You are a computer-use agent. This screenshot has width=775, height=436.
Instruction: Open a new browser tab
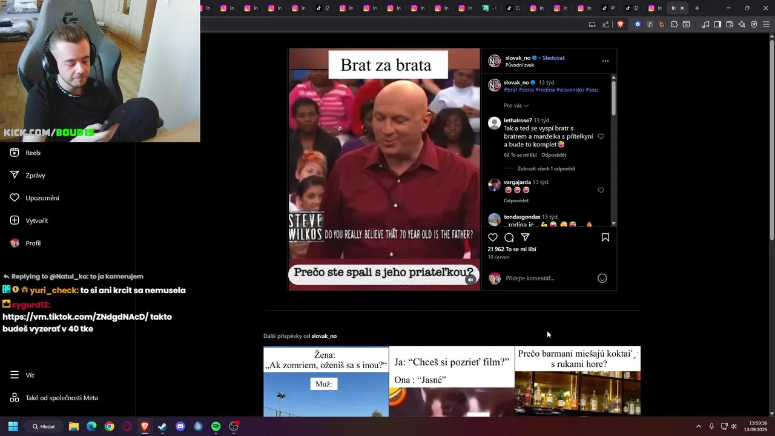(x=697, y=8)
